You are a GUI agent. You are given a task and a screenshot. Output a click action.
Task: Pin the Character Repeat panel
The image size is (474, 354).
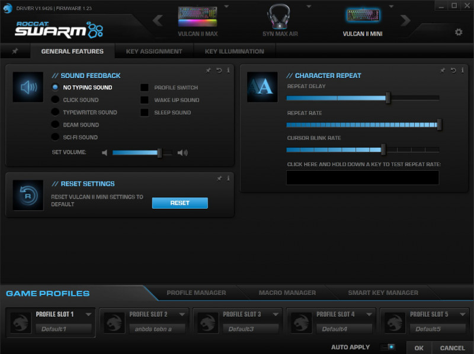(443, 70)
